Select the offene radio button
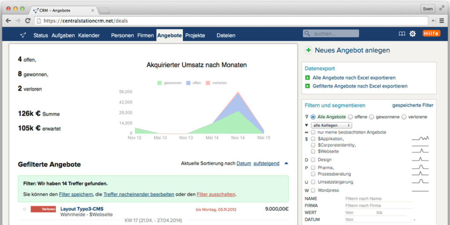 tap(351, 117)
